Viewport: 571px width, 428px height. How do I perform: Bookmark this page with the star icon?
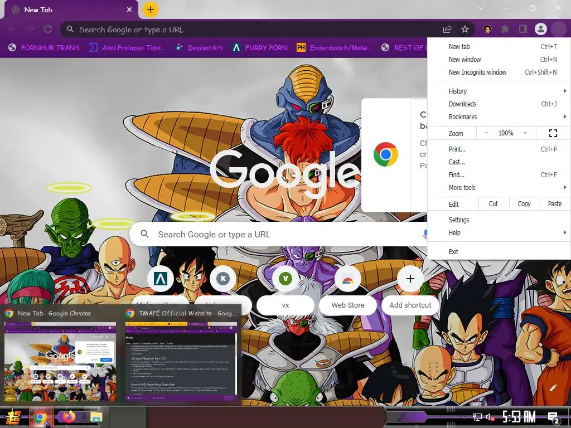465,30
